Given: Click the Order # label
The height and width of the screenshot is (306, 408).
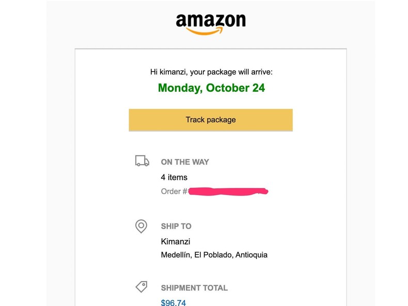Looking at the screenshot, I should 174,191.
